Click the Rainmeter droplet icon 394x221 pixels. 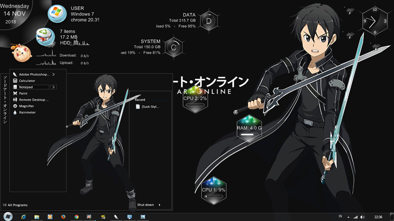[x=15, y=112]
